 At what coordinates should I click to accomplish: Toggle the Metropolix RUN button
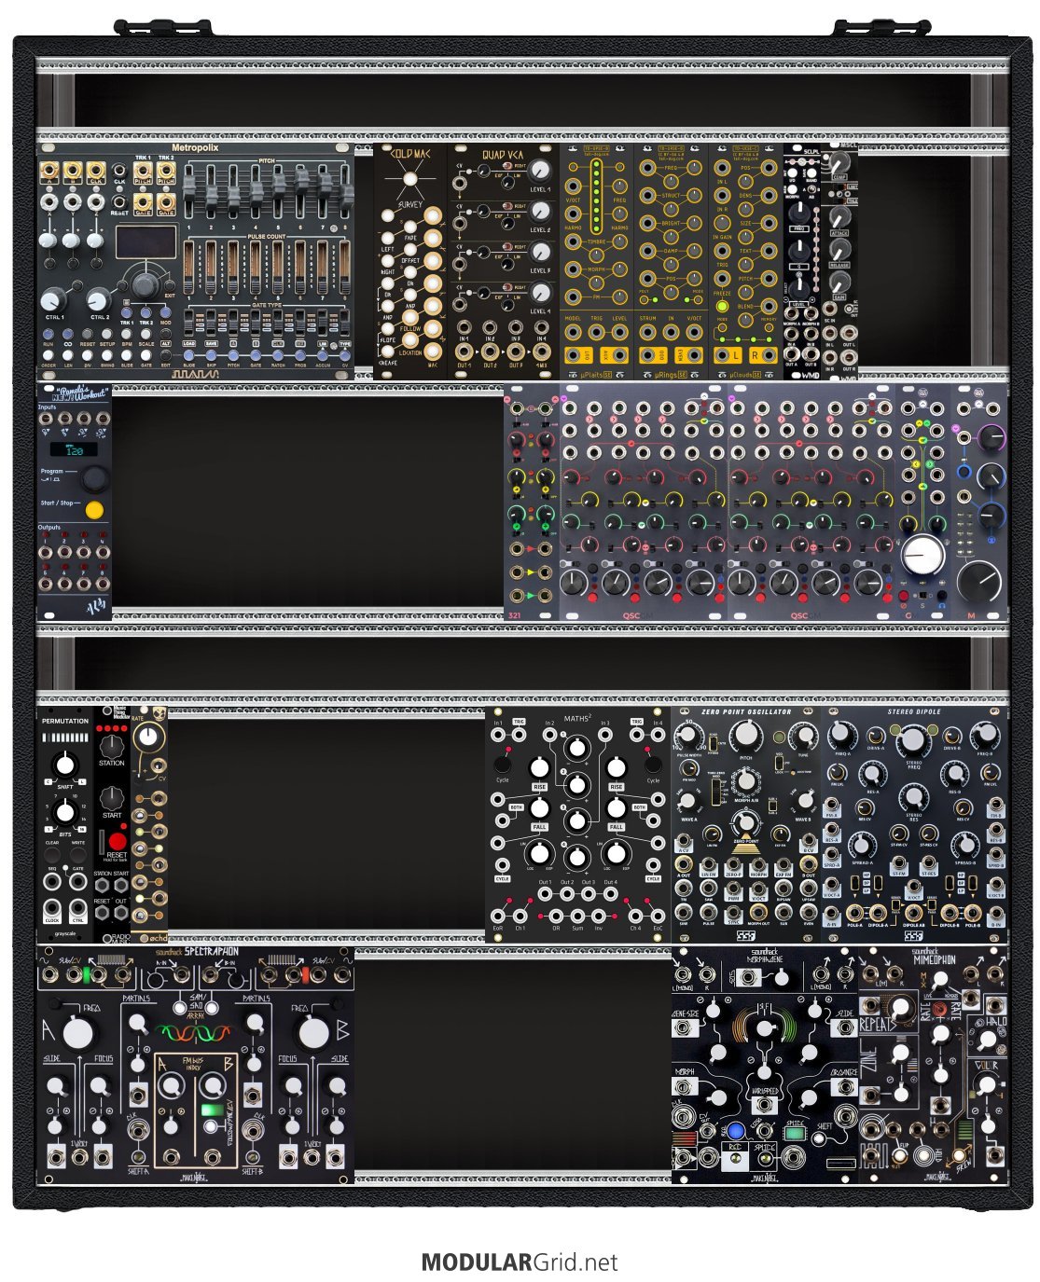click(x=49, y=333)
